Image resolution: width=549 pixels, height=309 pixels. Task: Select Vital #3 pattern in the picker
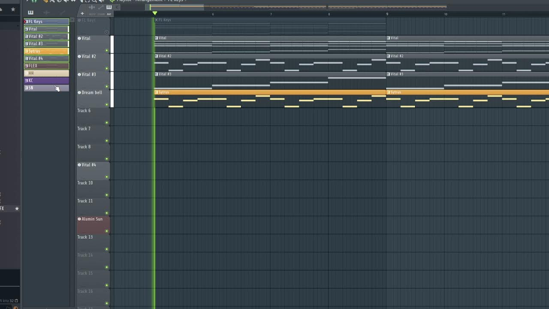(46, 44)
